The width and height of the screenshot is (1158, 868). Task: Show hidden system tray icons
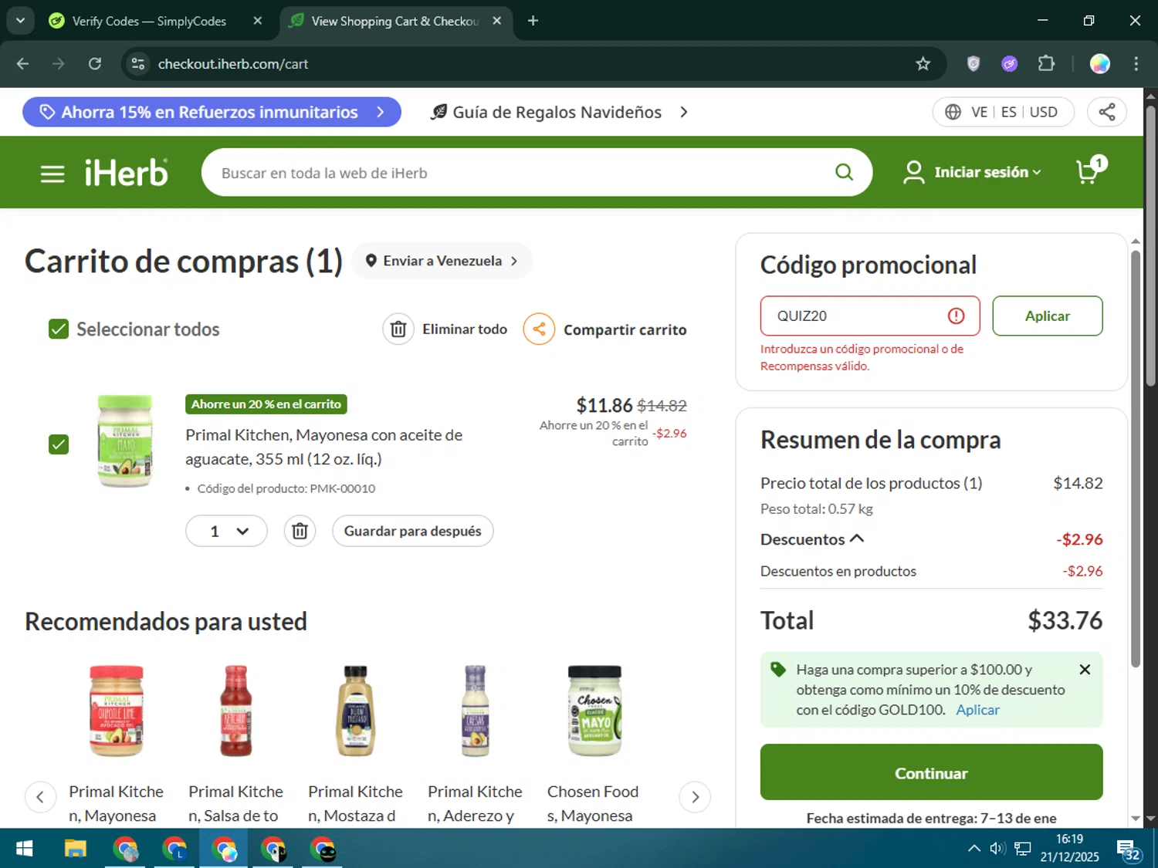click(x=973, y=849)
